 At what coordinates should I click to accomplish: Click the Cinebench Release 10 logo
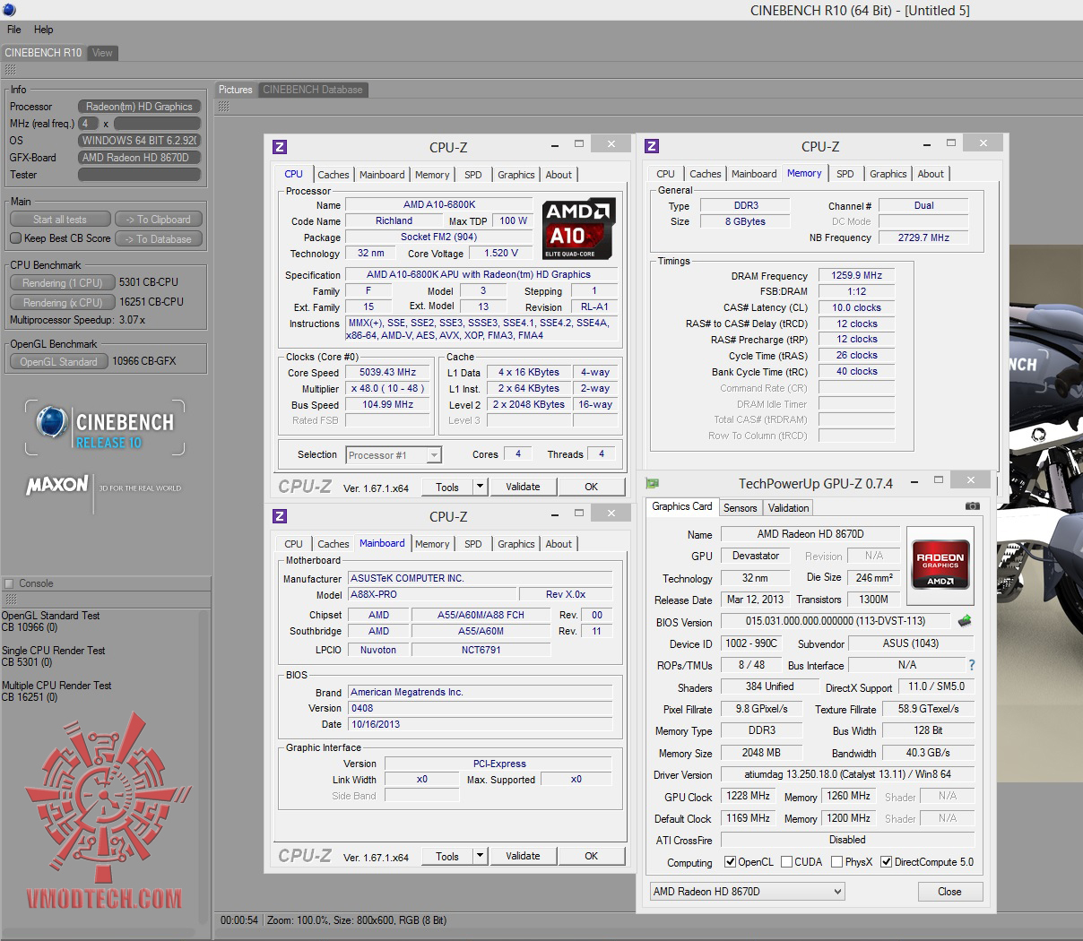(x=107, y=428)
